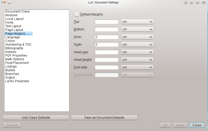Open the Bottom margin unit dropdown
Image resolution: width=208 pixels, height=131 pixels.
137,29
